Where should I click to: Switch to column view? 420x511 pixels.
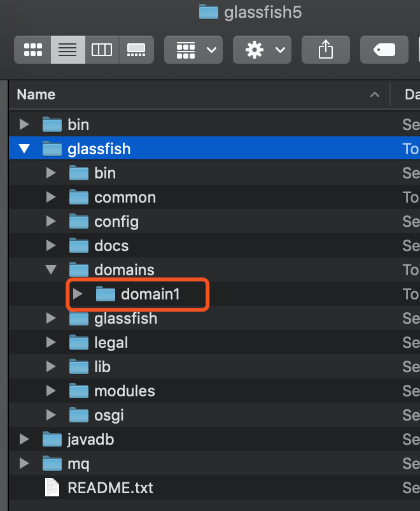tap(102, 49)
